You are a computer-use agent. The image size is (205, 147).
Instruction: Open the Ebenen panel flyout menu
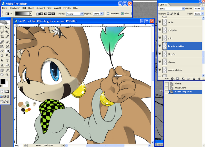point(203,5)
